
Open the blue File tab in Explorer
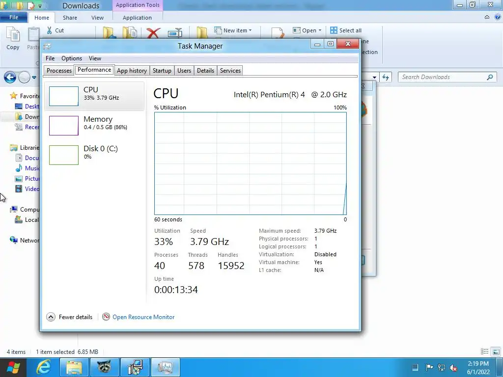[14, 17]
